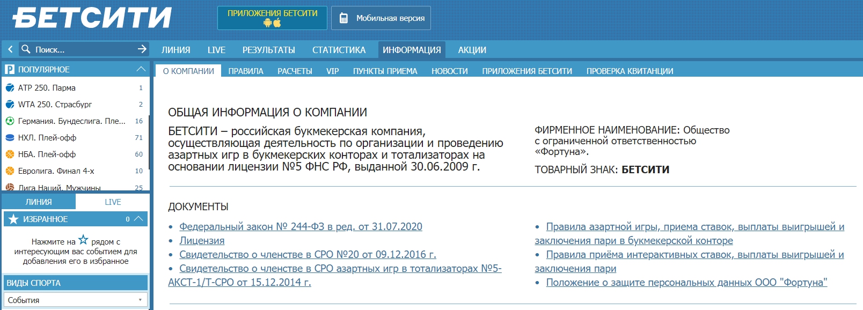Image resolution: width=863 pixels, height=310 pixels.
Task: Click the search magnifier icon
Action: [x=26, y=49]
